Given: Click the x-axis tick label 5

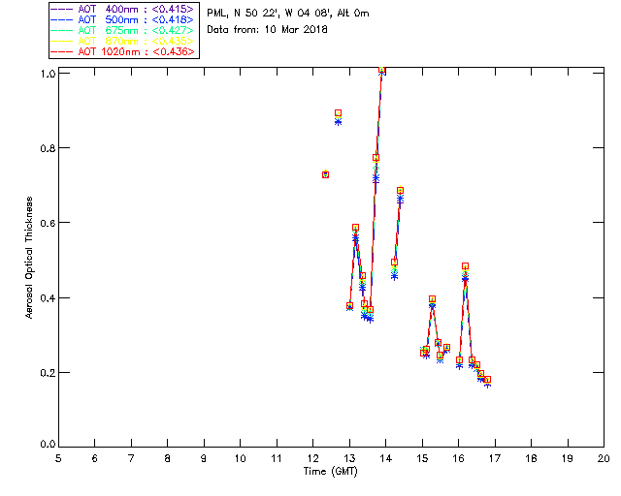Looking at the screenshot, I should (x=58, y=459).
